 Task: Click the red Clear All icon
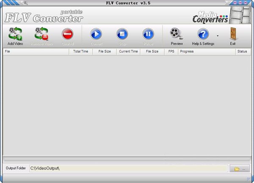pos(68,34)
